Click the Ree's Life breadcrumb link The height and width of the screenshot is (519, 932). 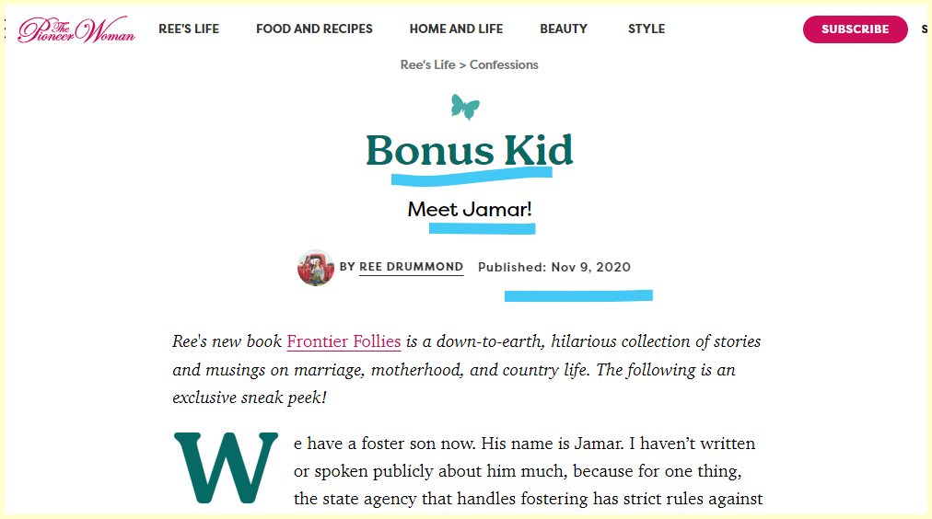point(427,64)
